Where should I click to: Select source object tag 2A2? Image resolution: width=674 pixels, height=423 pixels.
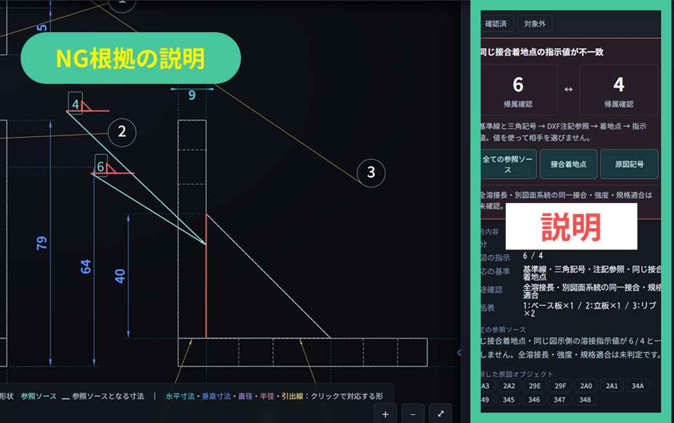click(x=509, y=386)
